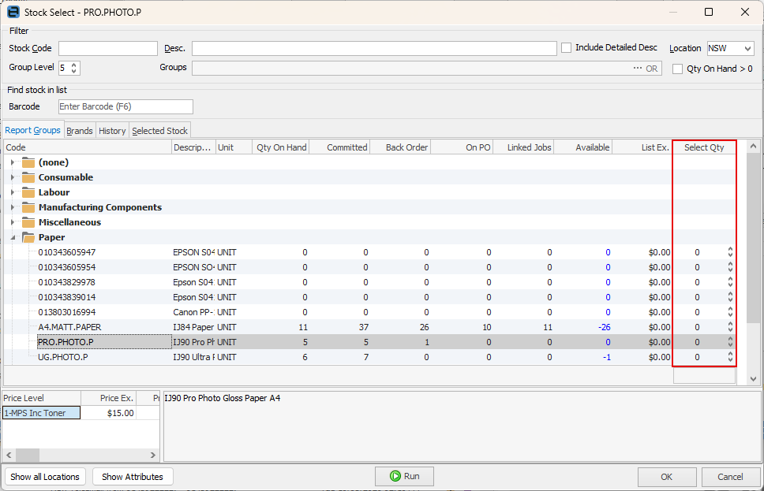This screenshot has width=764, height=491.
Task: Focus the Stock Code input field
Action: coord(108,48)
